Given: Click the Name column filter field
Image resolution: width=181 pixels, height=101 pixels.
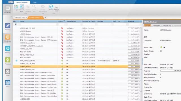Looking at the screenshot, I should tap(38, 24).
